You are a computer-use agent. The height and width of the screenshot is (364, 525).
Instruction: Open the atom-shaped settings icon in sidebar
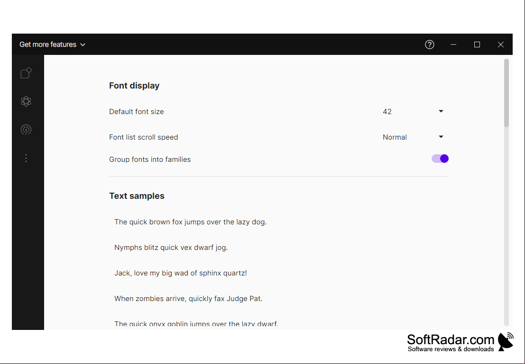[x=26, y=101]
